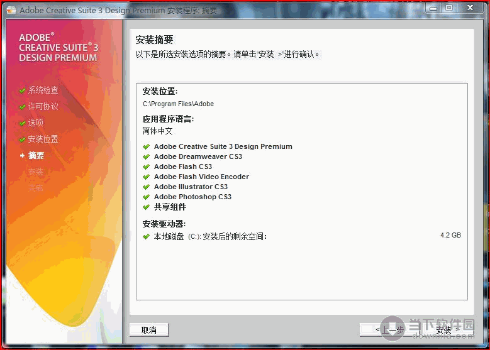Click the Adobe Illustrator CS3 entry
Viewport: 490px width, 350px height.
[191, 187]
